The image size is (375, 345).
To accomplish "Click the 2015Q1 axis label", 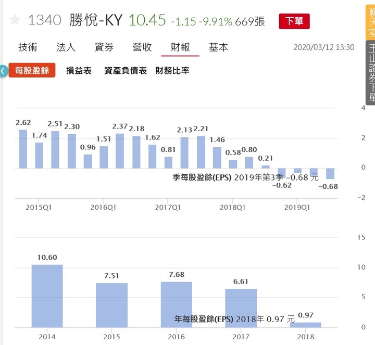I will tap(39, 208).
